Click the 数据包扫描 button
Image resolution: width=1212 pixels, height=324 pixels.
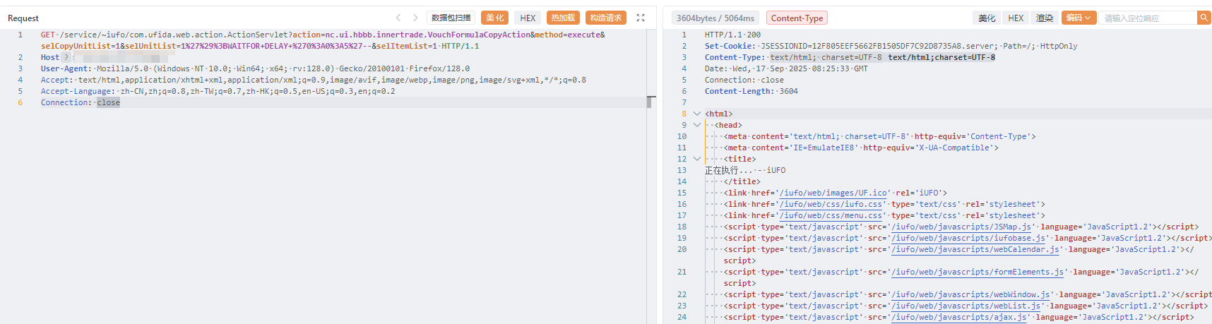tap(451, 18)
